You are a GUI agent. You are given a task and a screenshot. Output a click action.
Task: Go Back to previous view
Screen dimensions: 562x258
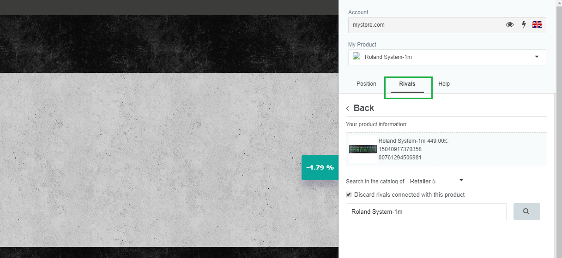[x=363, y=108]
